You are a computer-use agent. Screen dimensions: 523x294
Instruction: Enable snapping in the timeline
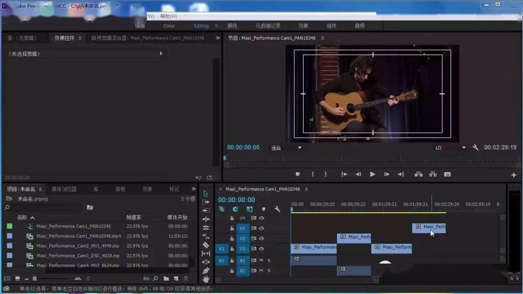tap(235, 209)
